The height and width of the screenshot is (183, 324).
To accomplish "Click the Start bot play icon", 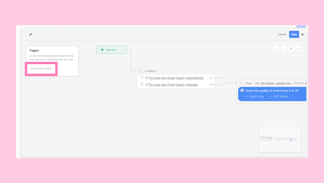I will coord(102,49).
